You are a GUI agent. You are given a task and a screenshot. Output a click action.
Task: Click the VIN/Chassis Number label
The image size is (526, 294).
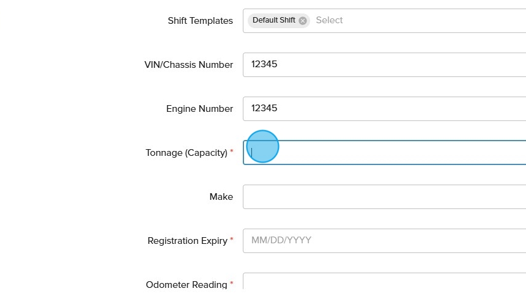[x=188, y=65]
